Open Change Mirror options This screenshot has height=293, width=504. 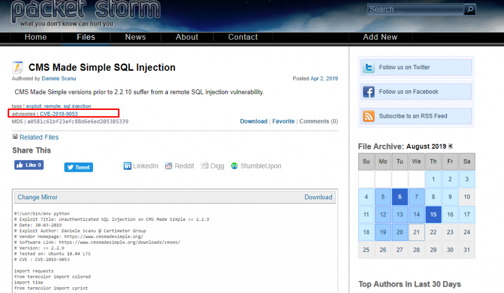tap(37, 197)
